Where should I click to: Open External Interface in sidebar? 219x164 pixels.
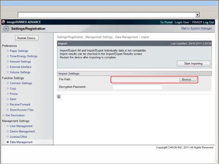21,67
